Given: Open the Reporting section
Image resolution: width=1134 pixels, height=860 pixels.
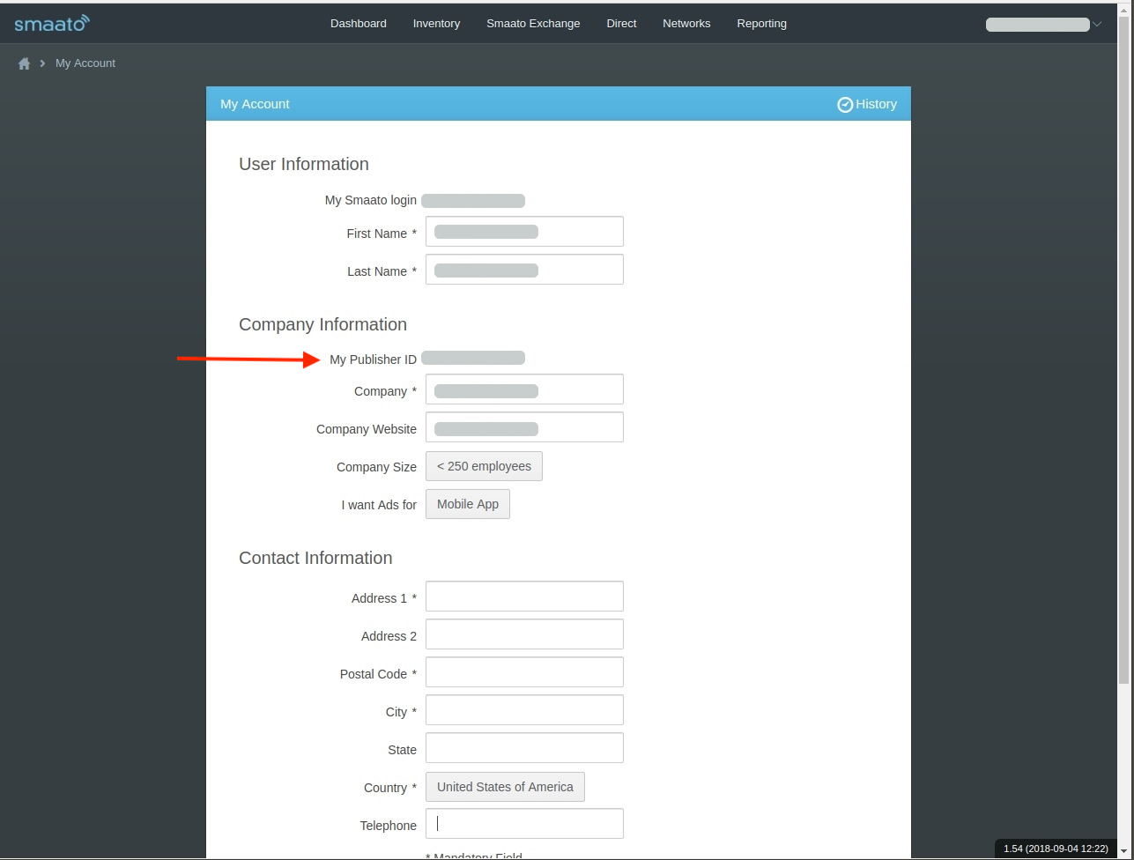Looking at the screenshot, I should (761, 24).
